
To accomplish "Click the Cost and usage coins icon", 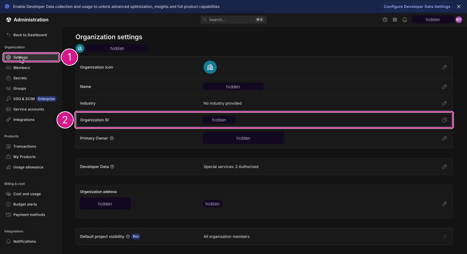I will coord(8,194).
